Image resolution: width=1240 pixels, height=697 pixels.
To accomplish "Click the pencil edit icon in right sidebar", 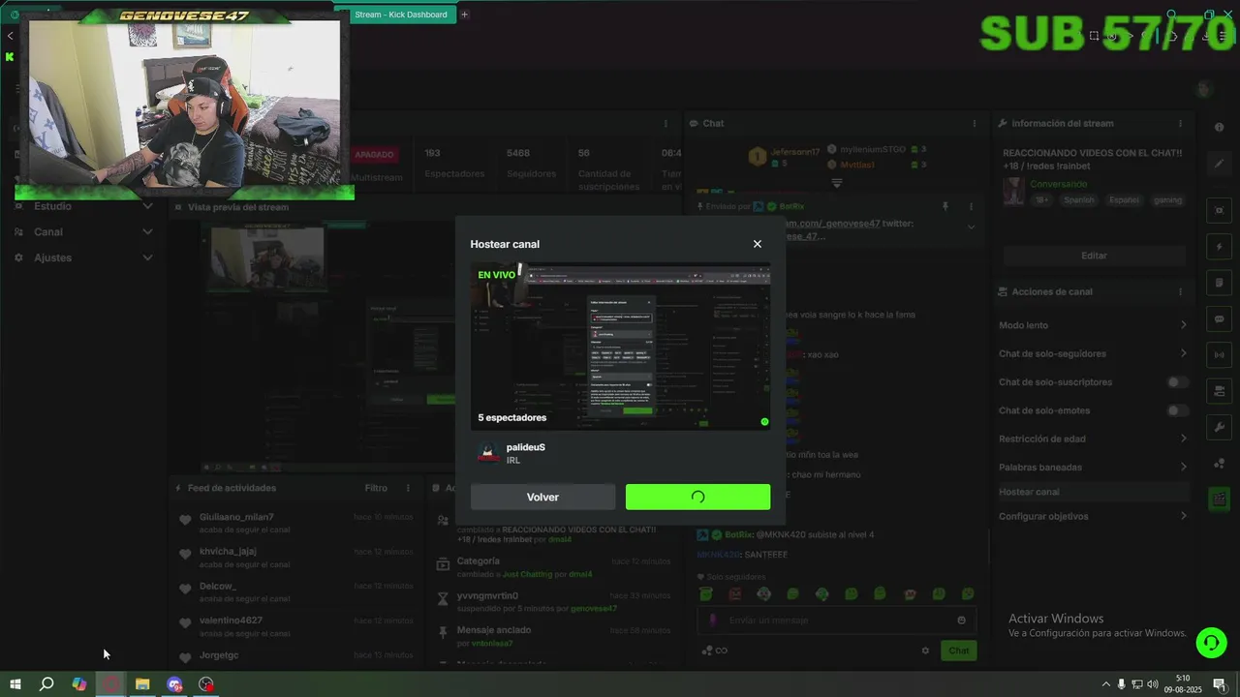I will point(1220,164).
